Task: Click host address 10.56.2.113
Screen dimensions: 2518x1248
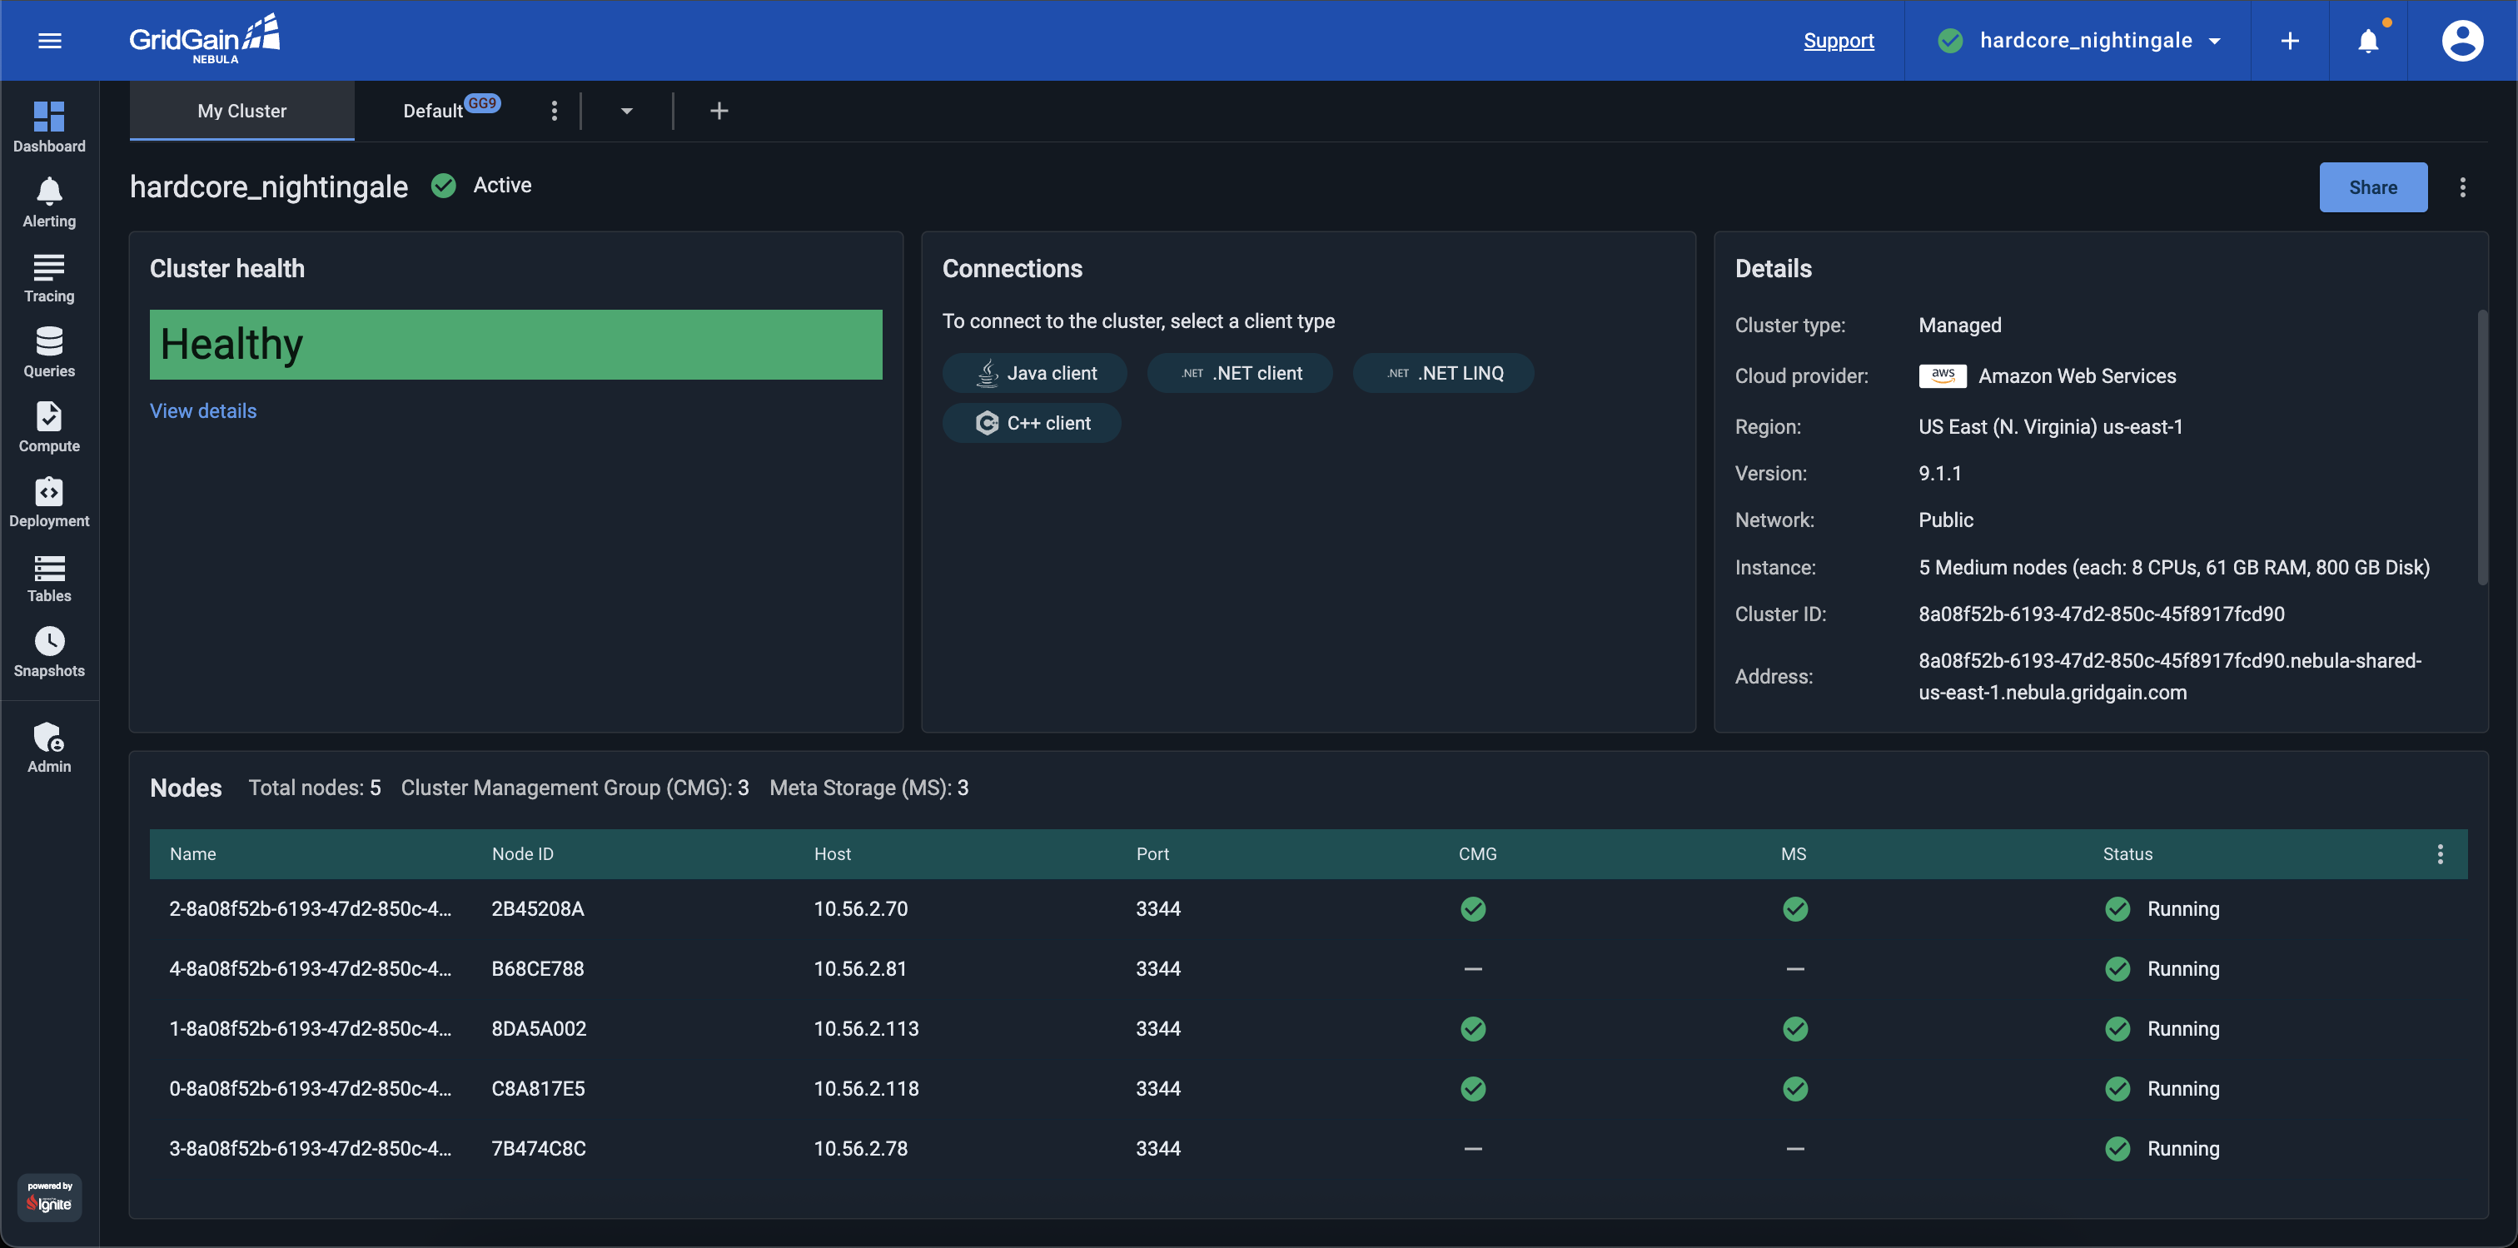Action: pyautogui.click(x=866, y=1028)
